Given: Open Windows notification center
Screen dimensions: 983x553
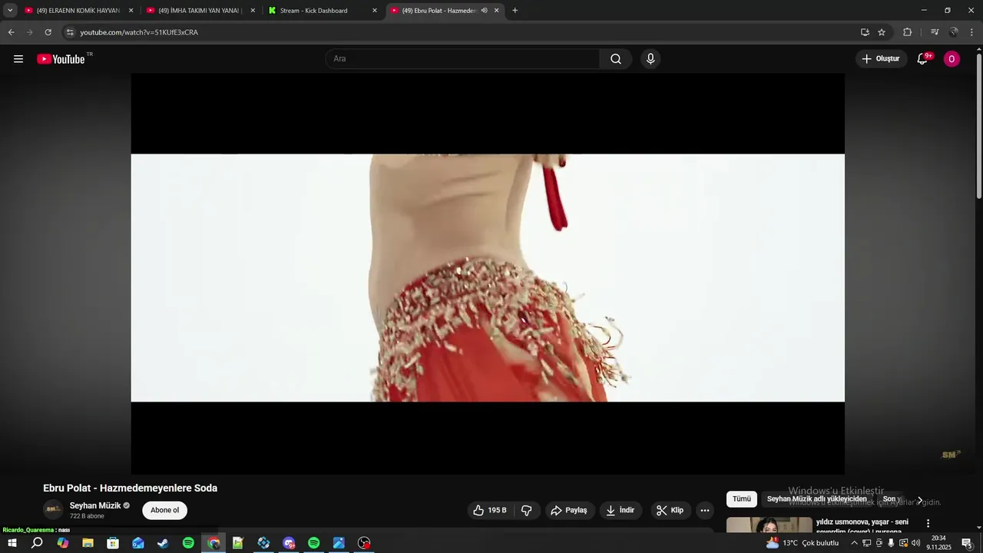Looking at the screenshot, I should (968, 543).
